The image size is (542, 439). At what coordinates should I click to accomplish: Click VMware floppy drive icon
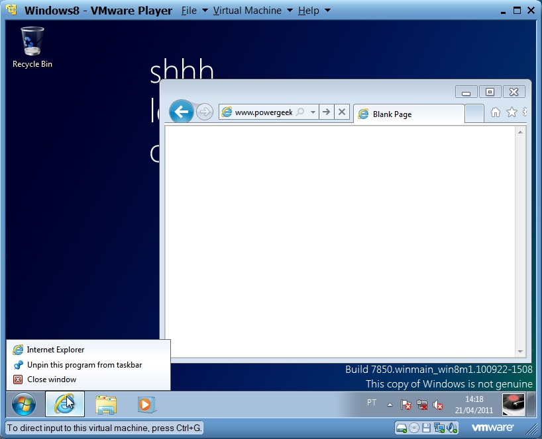(426, 428)
